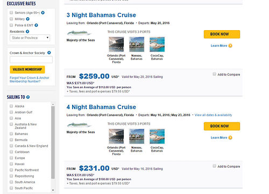The image size is (269, 194).
Task: Click the help icon beside Seniors (Age 55+)
Action: click(x=43, y=13)
